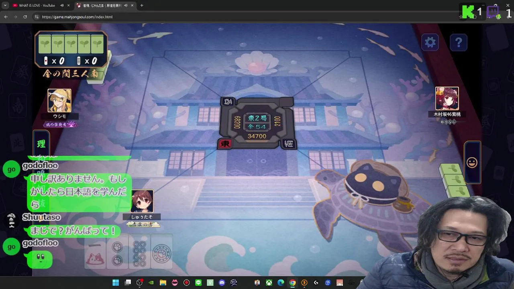
Task: Toggle the green 理 auto-sort button
Action: click(x=41, y=144)
